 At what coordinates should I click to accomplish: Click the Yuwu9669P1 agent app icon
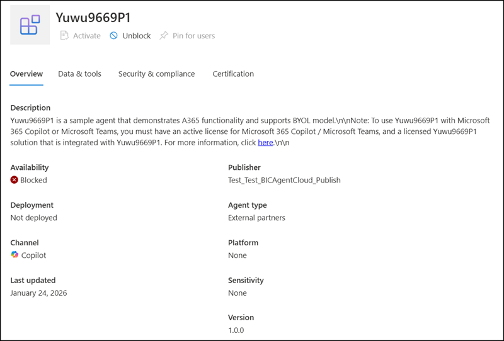(x=30, y=25)
